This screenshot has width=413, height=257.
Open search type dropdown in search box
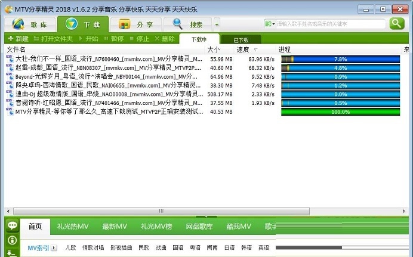(x=270, y=24)
